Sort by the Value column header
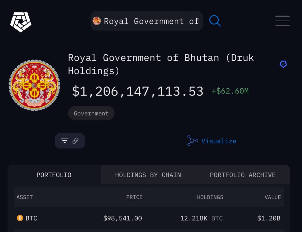The image size is (302, 232). (273, 197)
